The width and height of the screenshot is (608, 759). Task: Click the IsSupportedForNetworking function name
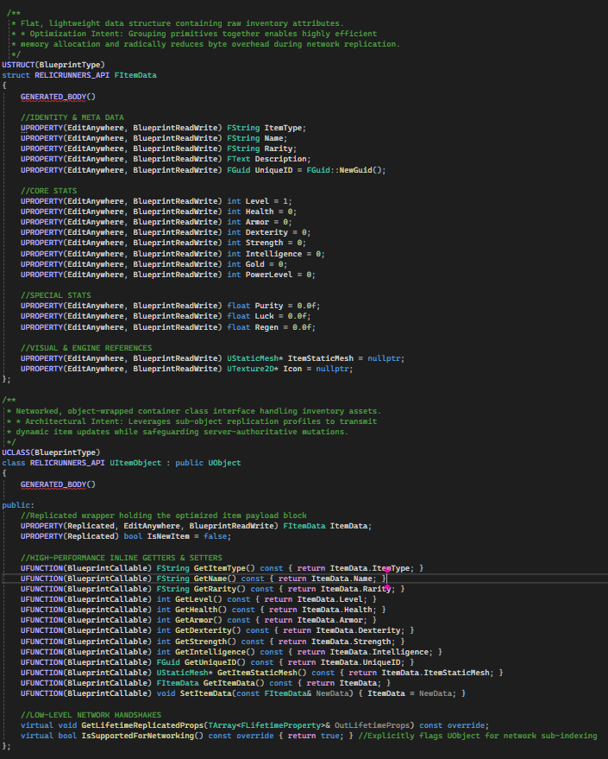138,736
